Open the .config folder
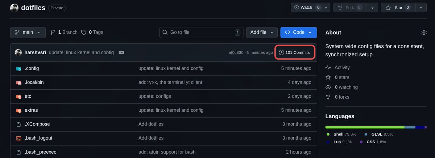435x158 pixels. tap(32, 68)
